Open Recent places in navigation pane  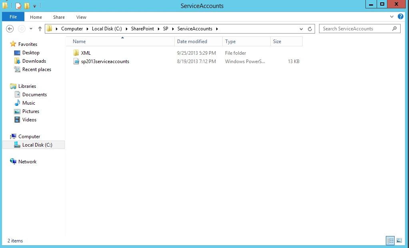coord(37,69)
